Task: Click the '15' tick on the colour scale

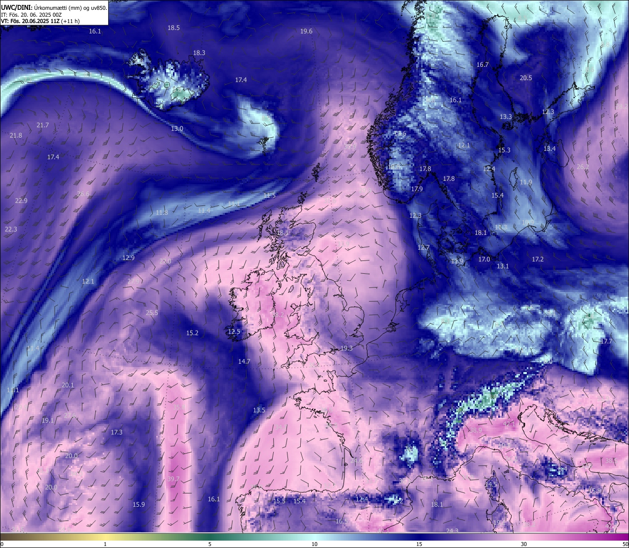Action: (x=419, y=544)
